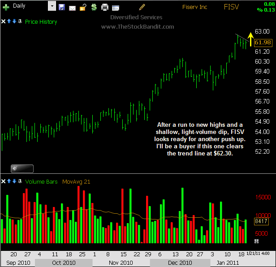Click the 63.00 price axis label
The width and height of the screenshot is (276, 267).
pyautogui.click(x=262, y=31)
